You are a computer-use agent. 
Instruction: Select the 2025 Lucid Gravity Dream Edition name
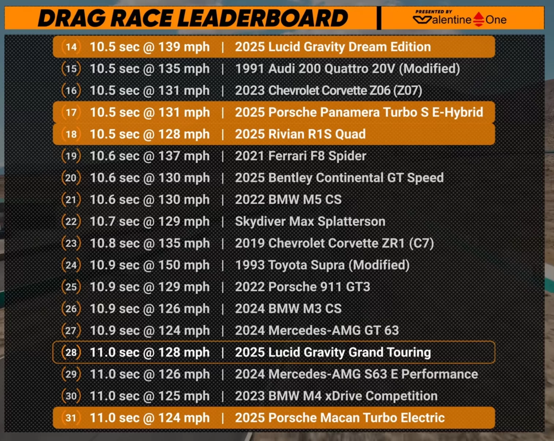tap(333, 47)
